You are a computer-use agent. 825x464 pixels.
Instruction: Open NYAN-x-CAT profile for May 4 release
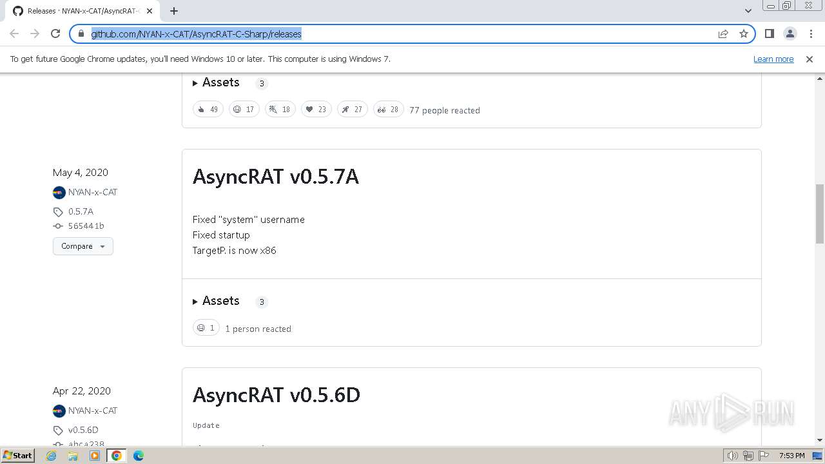pyautogui.click(x=93, y=192)
